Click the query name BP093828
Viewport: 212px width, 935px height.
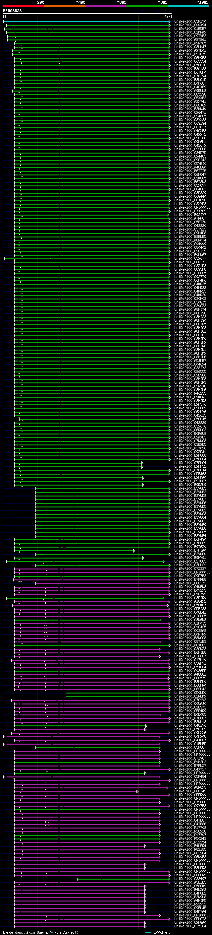click(12, 11)
